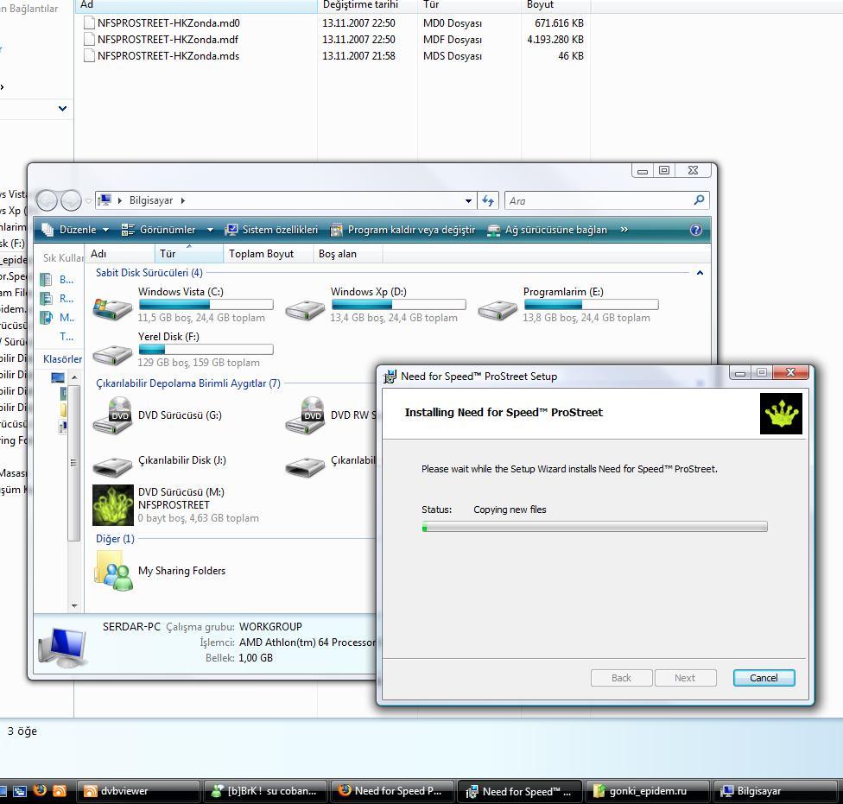Image resolution: width=843 pixels, height=804 pixels.
Task: Click the switch windows quick launch icon
Action: tap(20, 790)
